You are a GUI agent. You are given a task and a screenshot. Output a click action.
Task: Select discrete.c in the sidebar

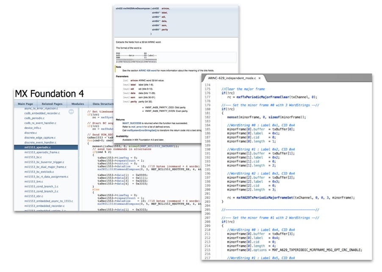30,133
